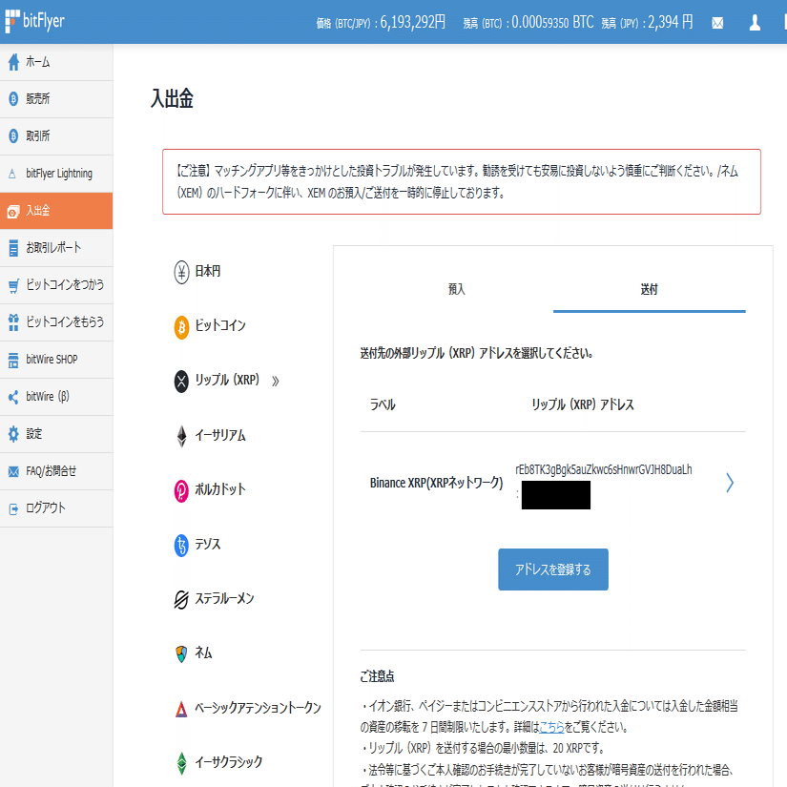The width and height of the screenshot is (787, 787).
Task: Open ホーム in the sidebar
Action: (56, 62)
